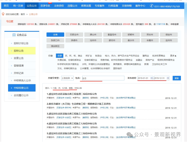187x142 pixels.
Task: Select 中标结果公示 in the sidebar
Action: 22,88
